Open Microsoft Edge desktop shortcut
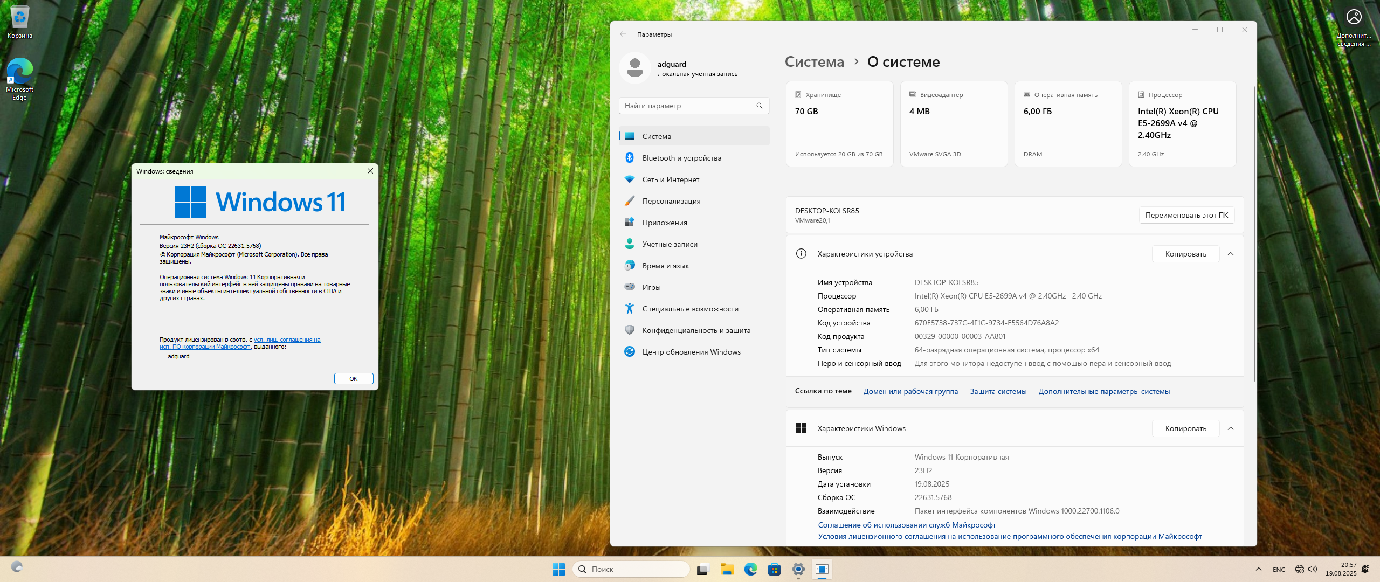 pos(20,79)
